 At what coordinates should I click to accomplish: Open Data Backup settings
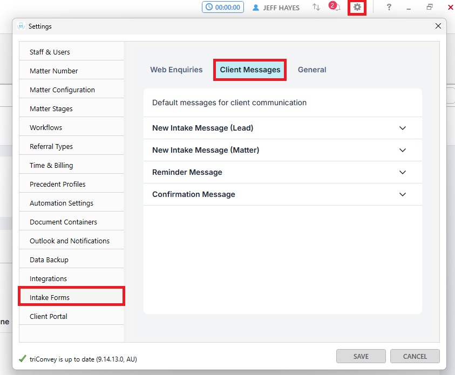tap(71, 260)
